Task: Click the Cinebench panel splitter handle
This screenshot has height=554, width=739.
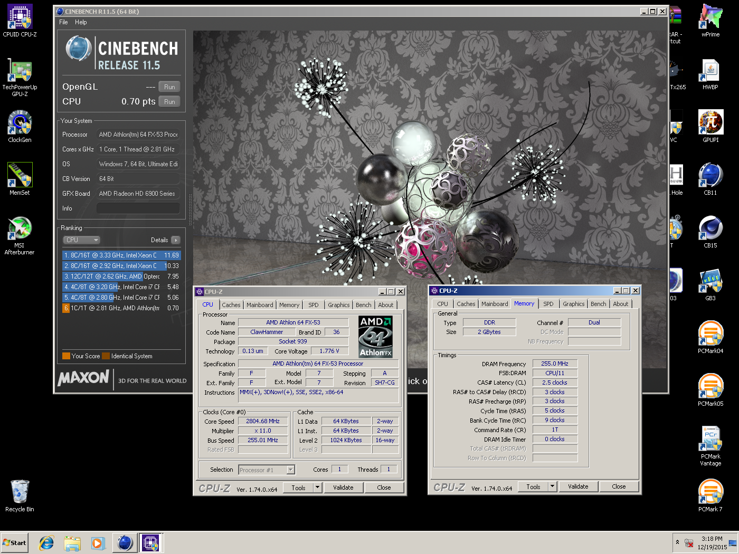Action: [190, 210]
